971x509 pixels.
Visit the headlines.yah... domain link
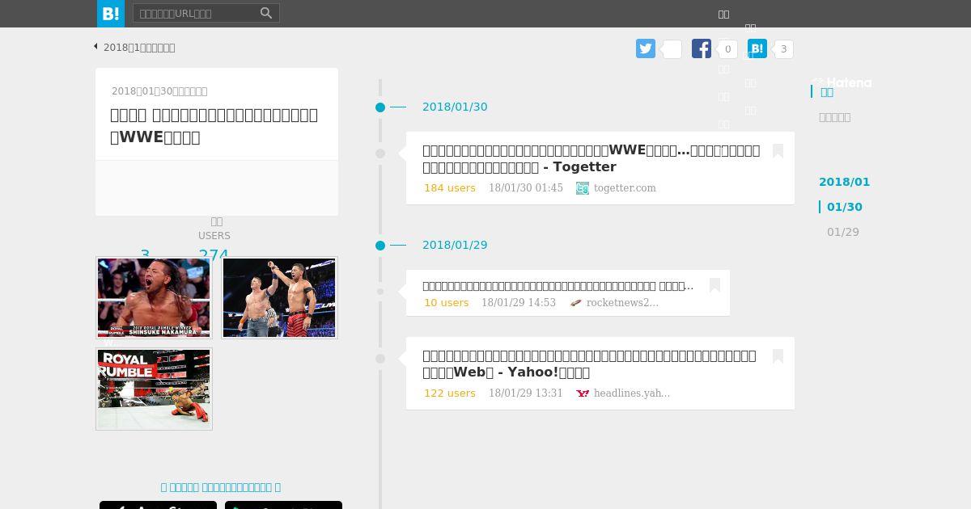[632, 393]
